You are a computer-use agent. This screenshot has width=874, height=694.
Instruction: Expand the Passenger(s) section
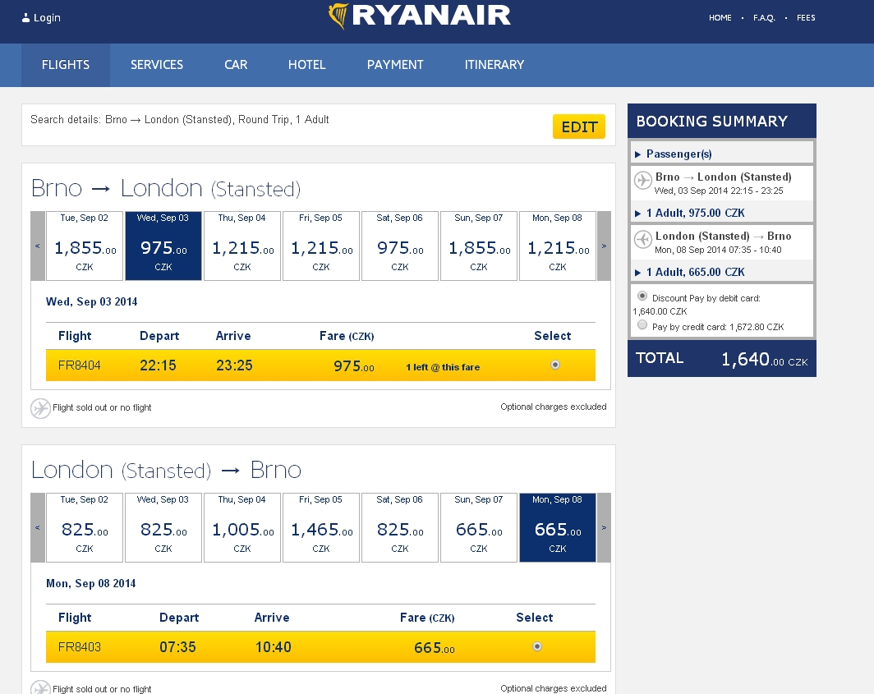(x=722, y=154)
